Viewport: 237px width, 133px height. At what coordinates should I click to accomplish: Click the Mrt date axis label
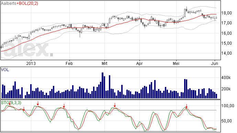click(104, 63)
